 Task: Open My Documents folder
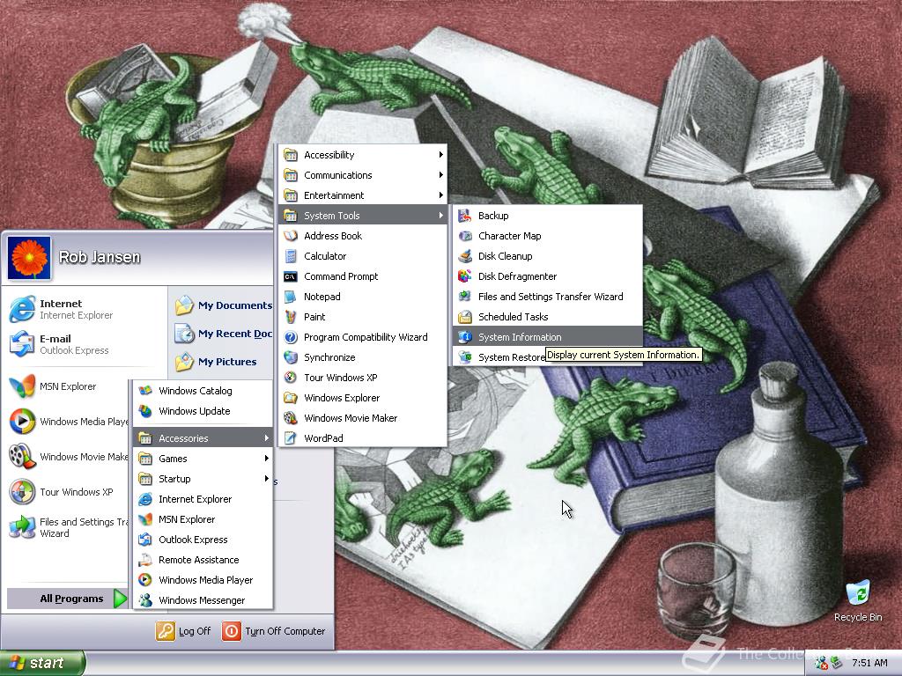click(x=223, y=305)
